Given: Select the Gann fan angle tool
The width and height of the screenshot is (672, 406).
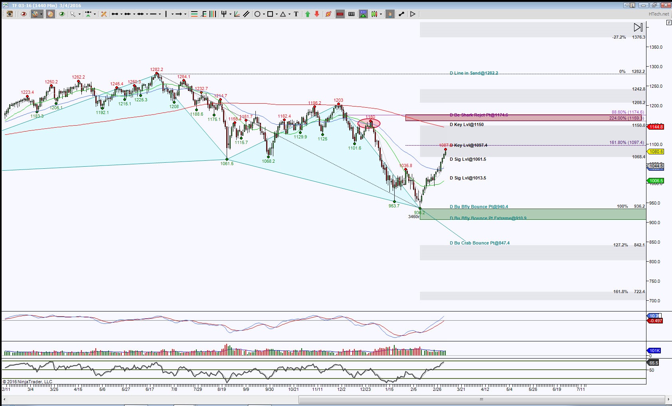Looking at the screenshot, I should click(x=237, y=14).
